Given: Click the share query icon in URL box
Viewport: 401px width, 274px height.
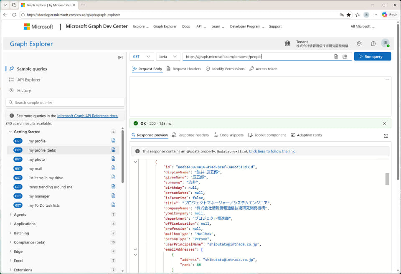Looking at the screenshot, I should coord(345,56).
